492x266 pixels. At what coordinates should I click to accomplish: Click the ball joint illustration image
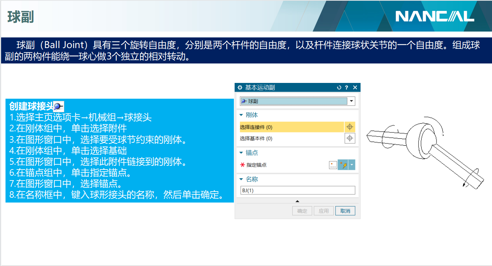pyautogui.click(x=424, y=153)
